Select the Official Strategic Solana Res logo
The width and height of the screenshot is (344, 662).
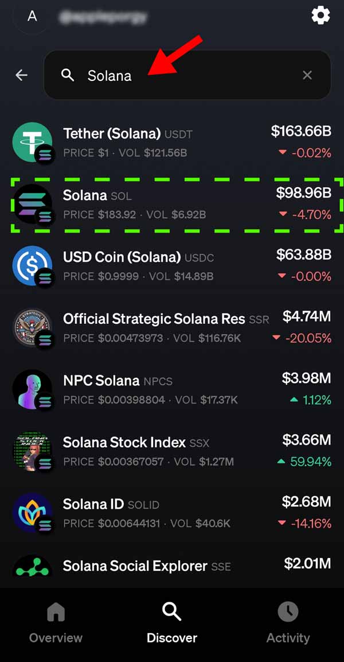[x=33, y=328]
